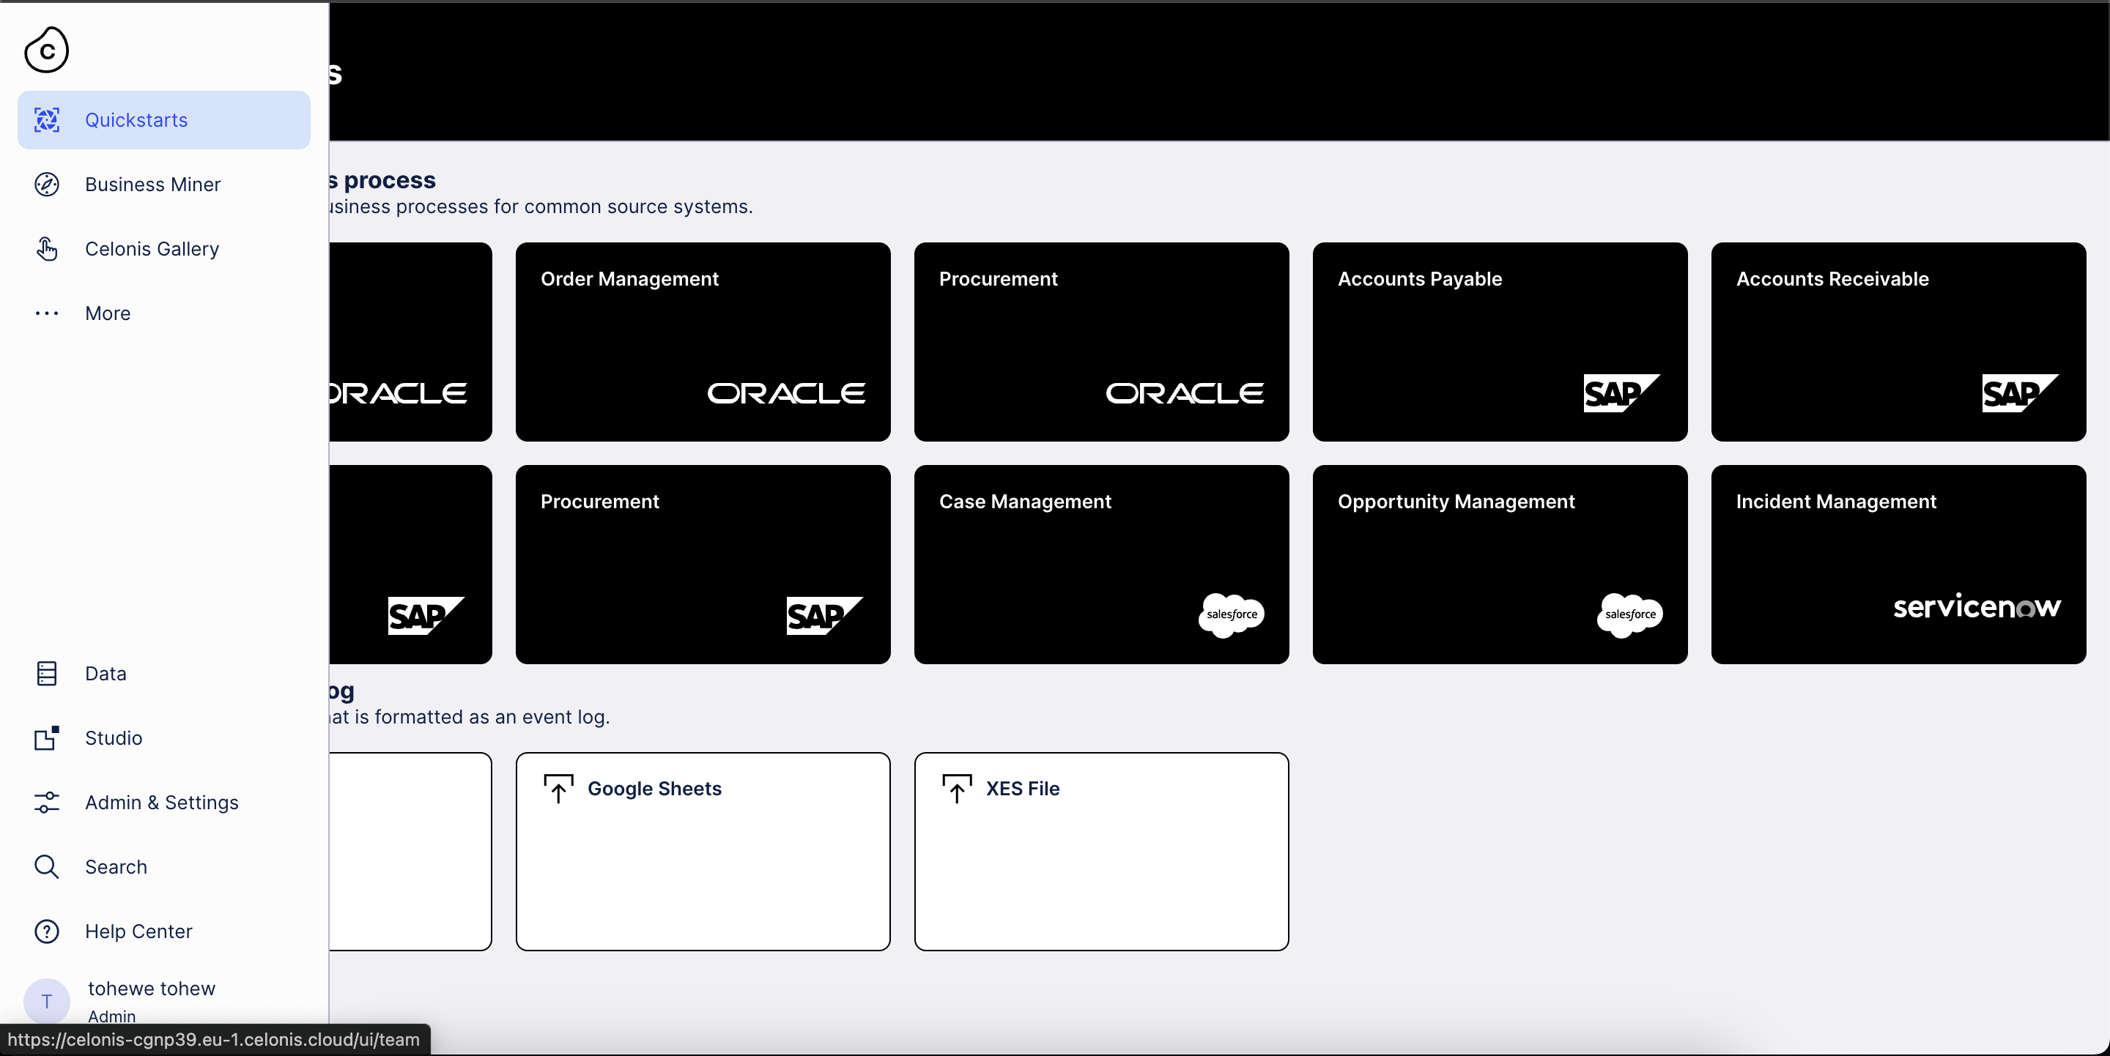Choose the Accounts Payable SAP card

(1500, 341)
